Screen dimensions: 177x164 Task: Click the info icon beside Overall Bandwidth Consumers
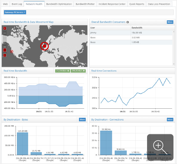tap(128, 22)
